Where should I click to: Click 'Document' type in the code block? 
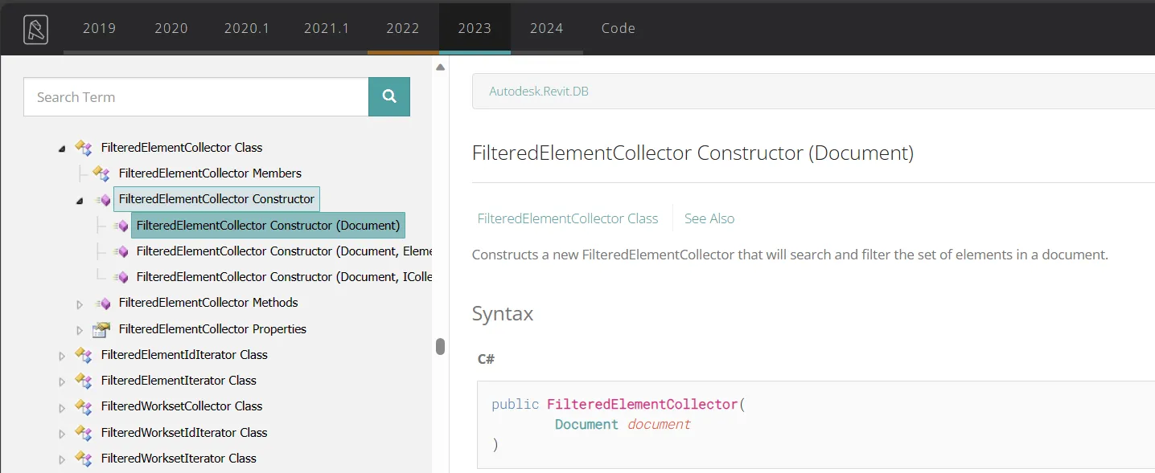click(x=586, y=424)
